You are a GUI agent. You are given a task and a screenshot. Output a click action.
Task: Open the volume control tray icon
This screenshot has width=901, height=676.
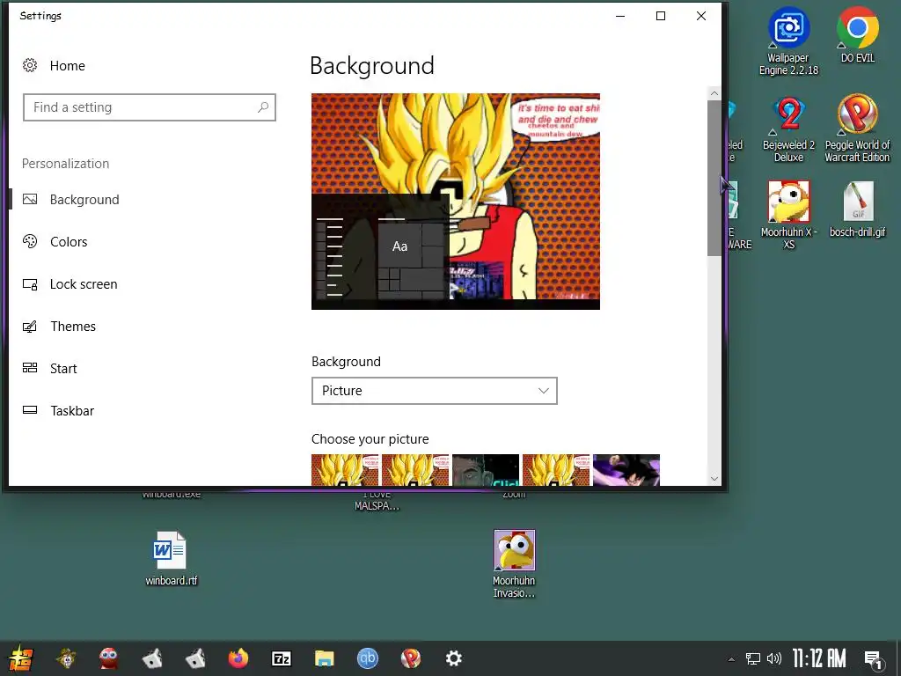[x=774, y=658]
